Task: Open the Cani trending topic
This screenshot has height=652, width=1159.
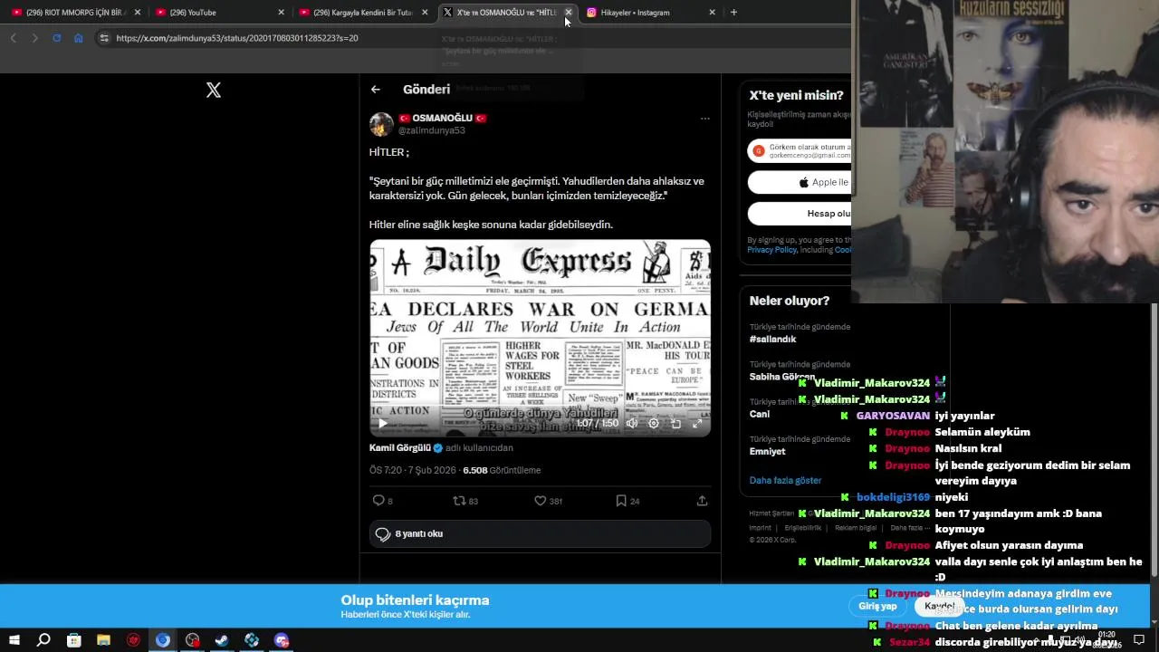Action: 760,414
